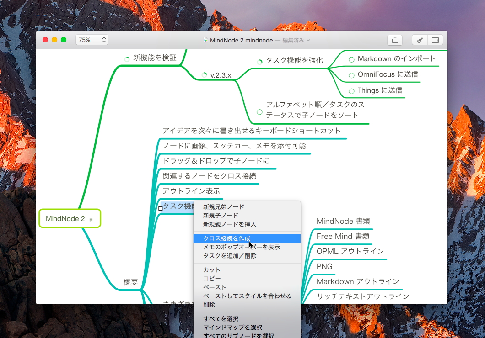Toggle task circle for OmniFocus に送信

(351, 75)
